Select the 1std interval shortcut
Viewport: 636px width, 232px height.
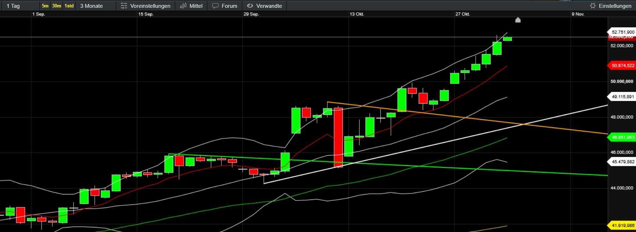click(69, 6)
